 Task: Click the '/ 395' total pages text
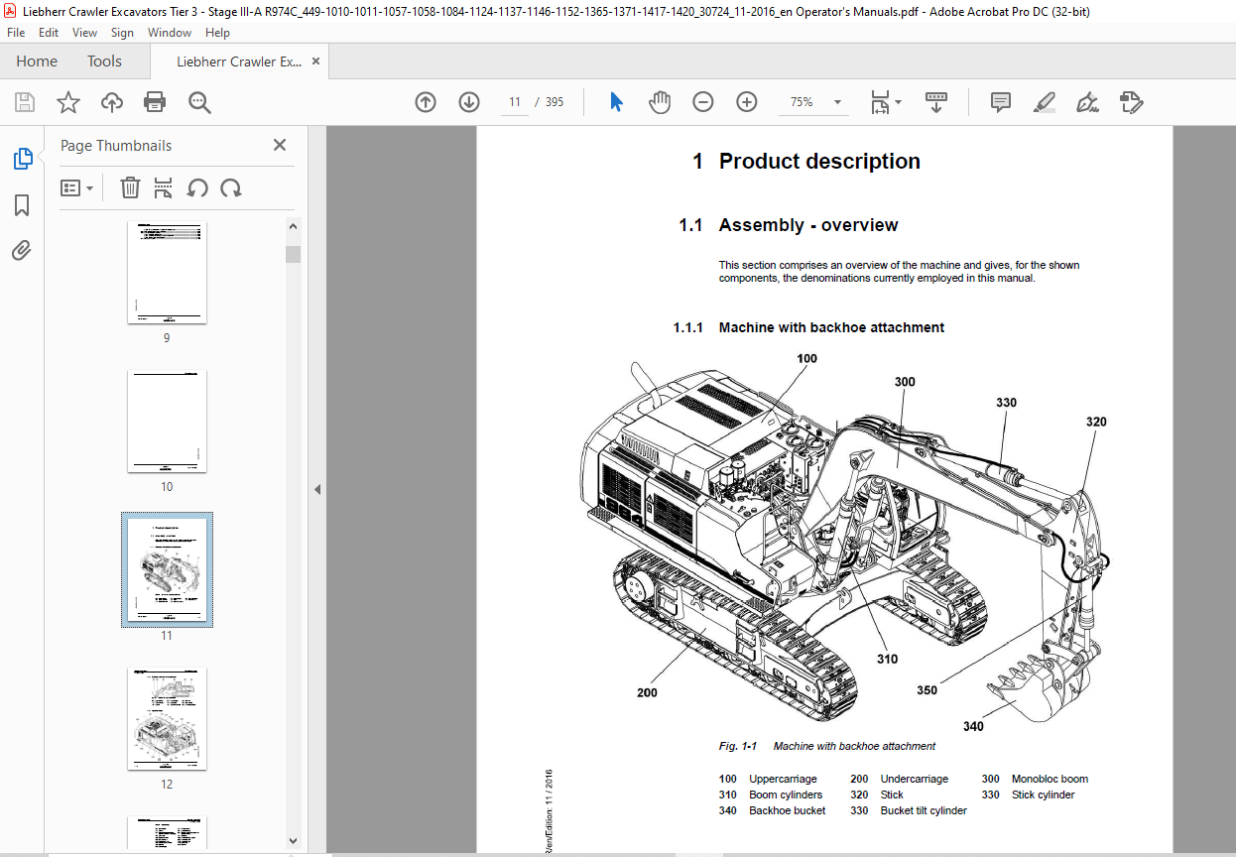(549, 102)
